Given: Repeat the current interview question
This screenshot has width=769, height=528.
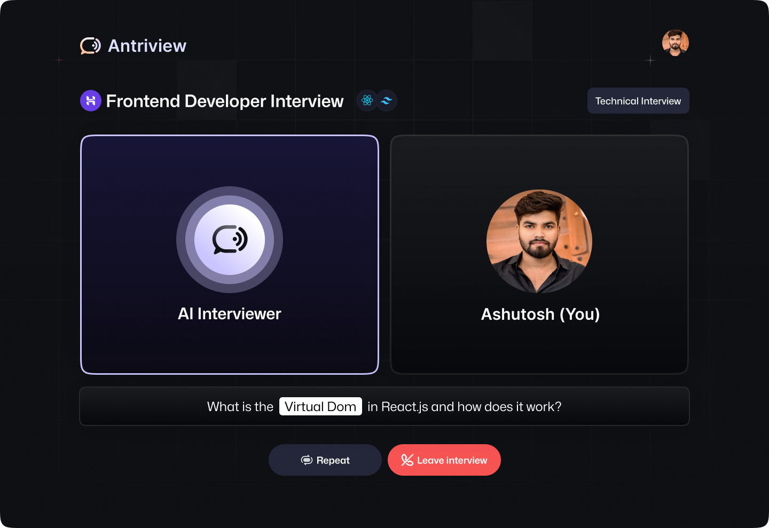Looking at the screenshot, I should click(325, 460).
